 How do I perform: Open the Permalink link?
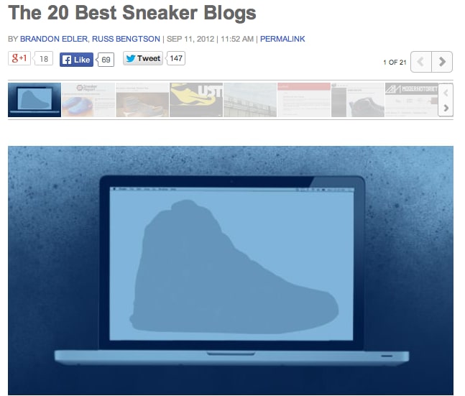(x=282, y=39)
